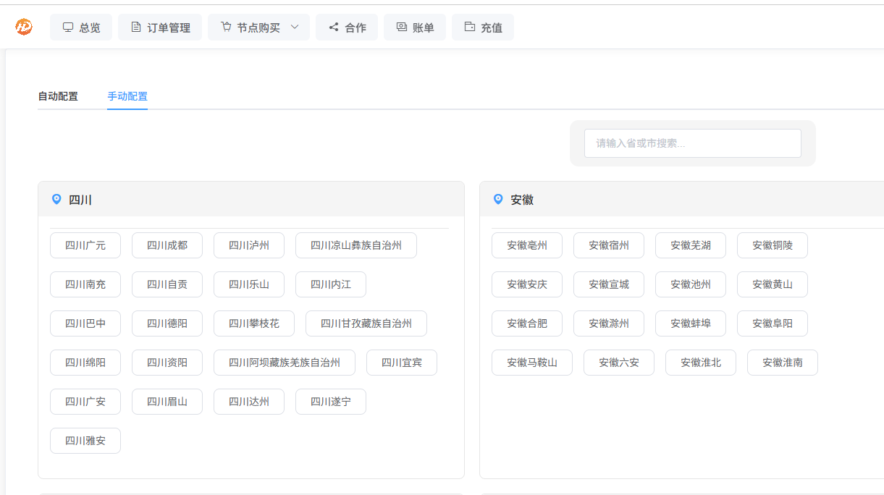
Task: Select the 四川广元 node button
Action: tap(85, 245)
